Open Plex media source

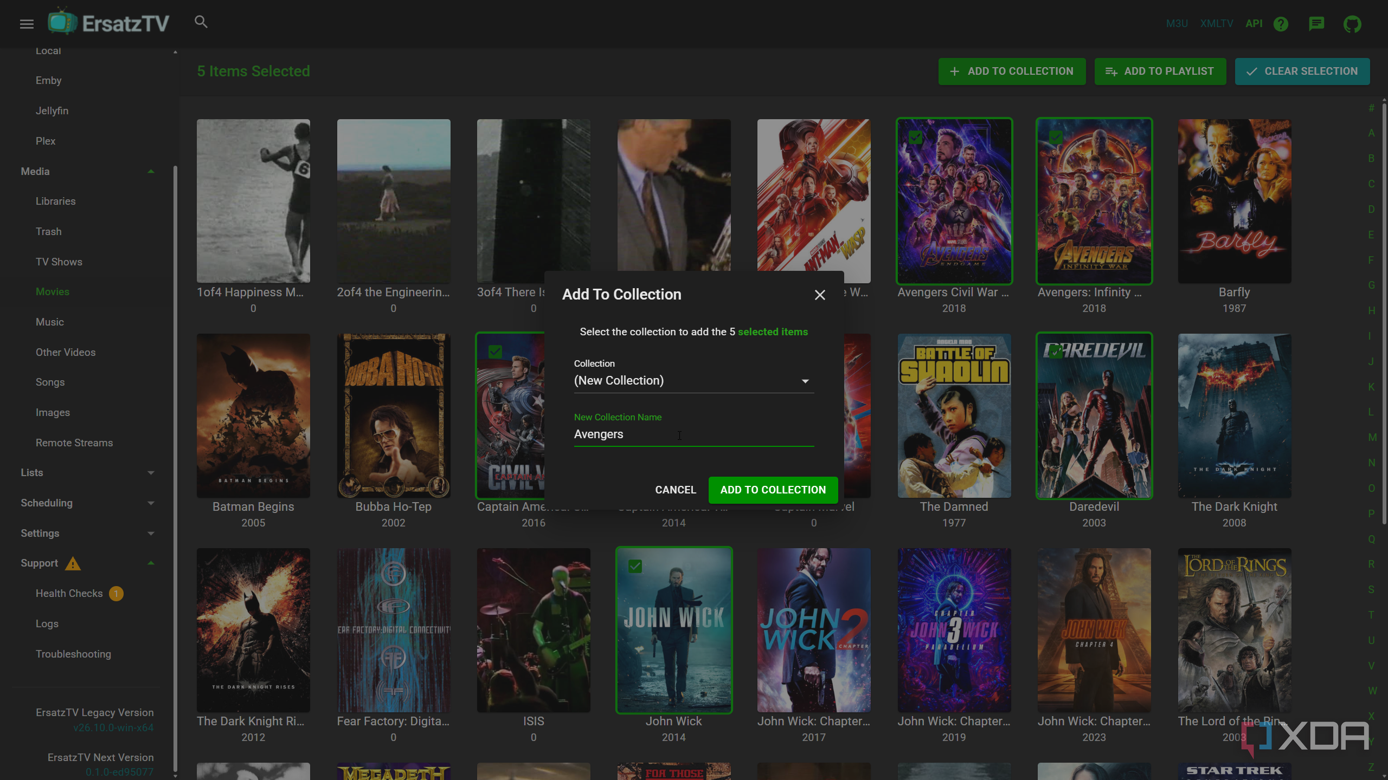(x=46, y=141)
